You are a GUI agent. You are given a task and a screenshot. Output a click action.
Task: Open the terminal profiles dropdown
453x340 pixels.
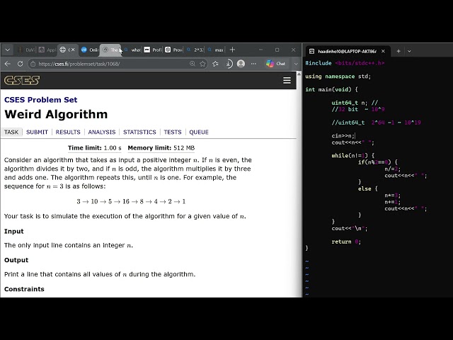(x=409, y=52)
